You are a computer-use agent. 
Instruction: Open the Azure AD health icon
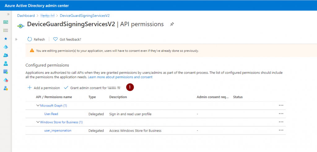tap(6, 80)
